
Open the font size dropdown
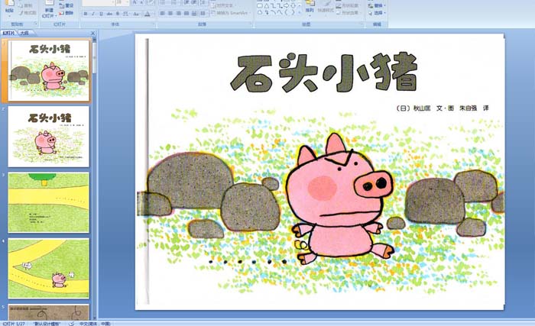(x=122, y=3)
